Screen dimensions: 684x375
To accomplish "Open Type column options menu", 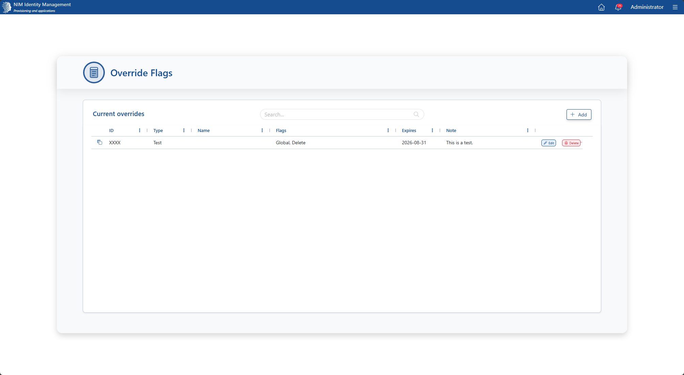I will pos(184,130).
